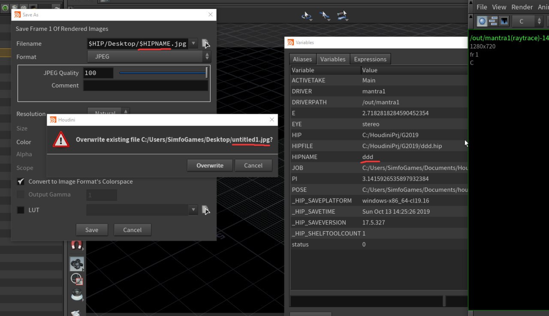Switch to the Expressions tab
Image resolution: width=549 pixels, height=316 pixels.
pyautogui.click(x=370, y=59)
